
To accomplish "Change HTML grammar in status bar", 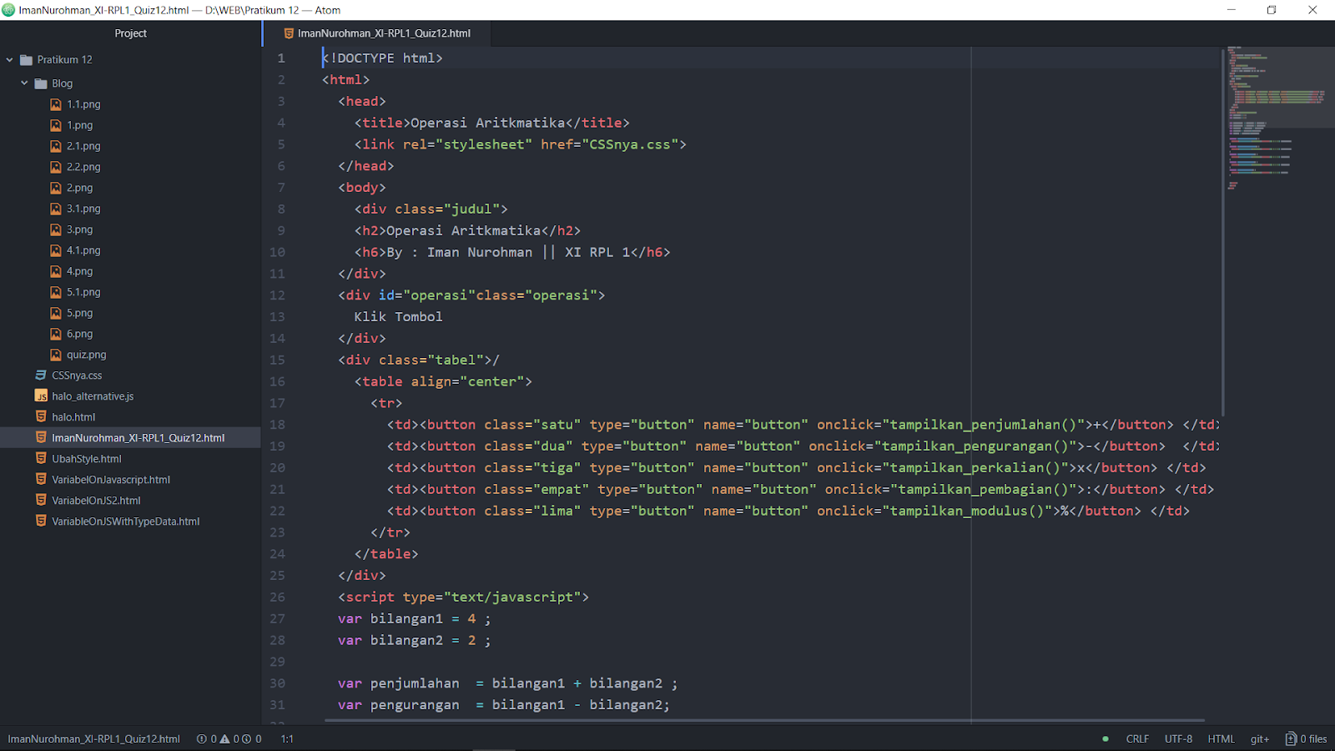I will tap(1221, 738).
